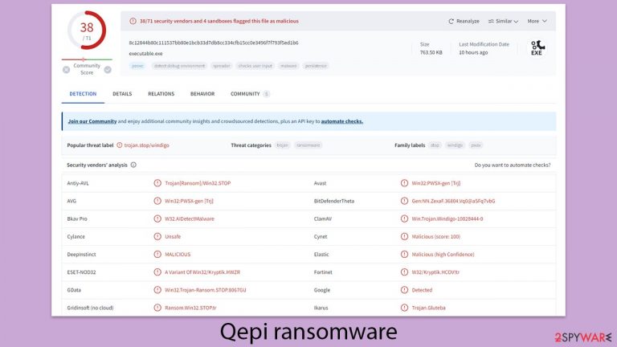Click the 38/71 detection score circle

(87, 31)
